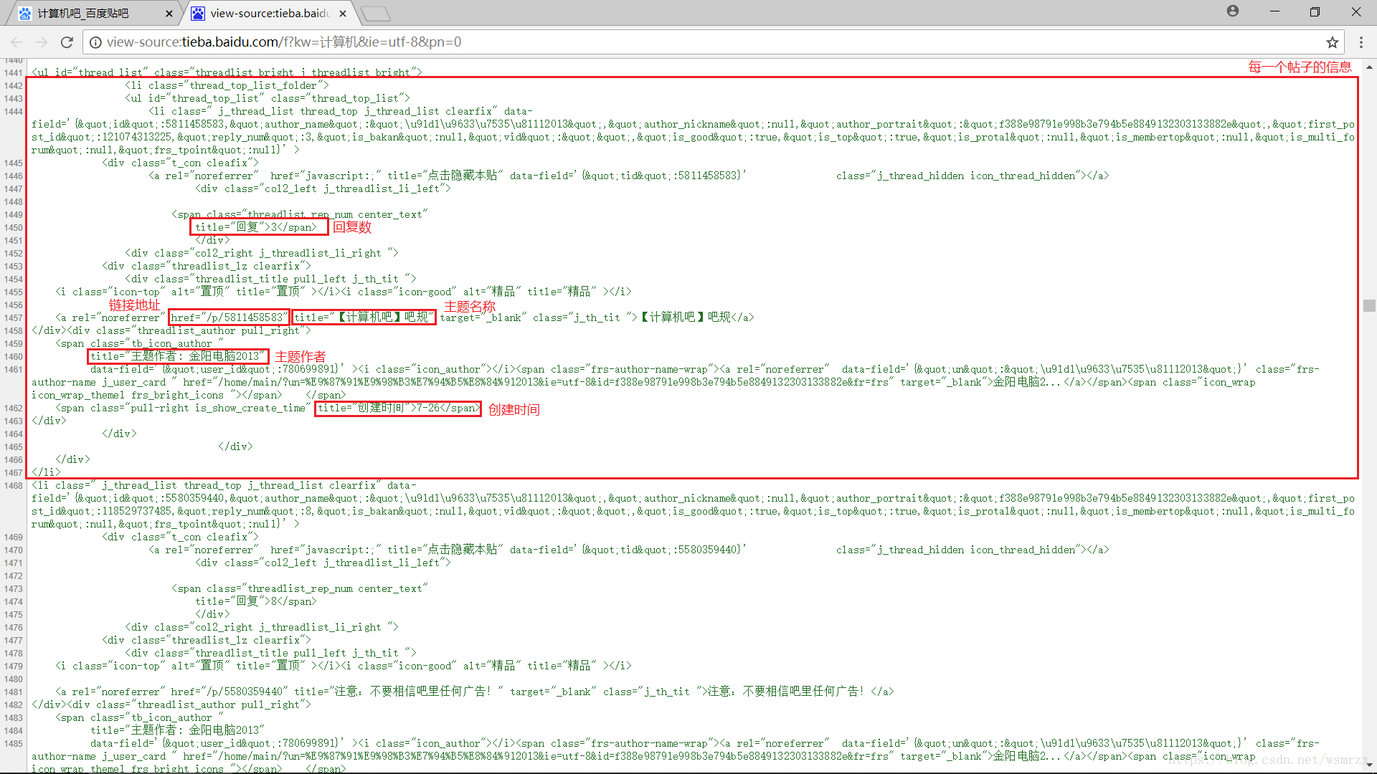This screenshot has height=774, width=1377.
Task: Click the user profile icon
Action: 1231,12
